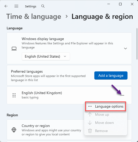The width and height of the screenshot is (138, 142).
Task: Click the trash icon next to Remove
Action: 90,131
